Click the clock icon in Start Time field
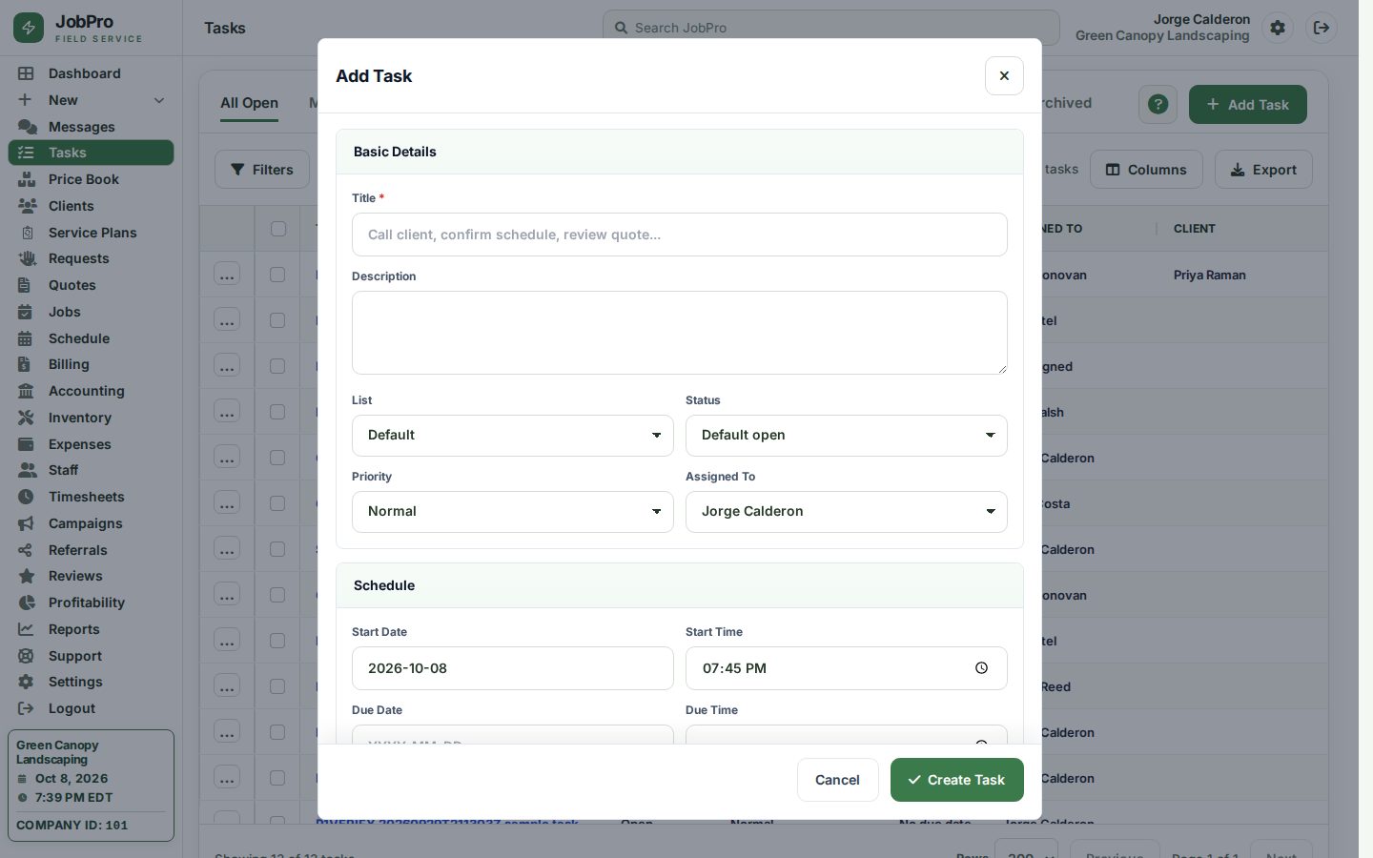This screenshot has width=1373, height=858. point(981,668)
